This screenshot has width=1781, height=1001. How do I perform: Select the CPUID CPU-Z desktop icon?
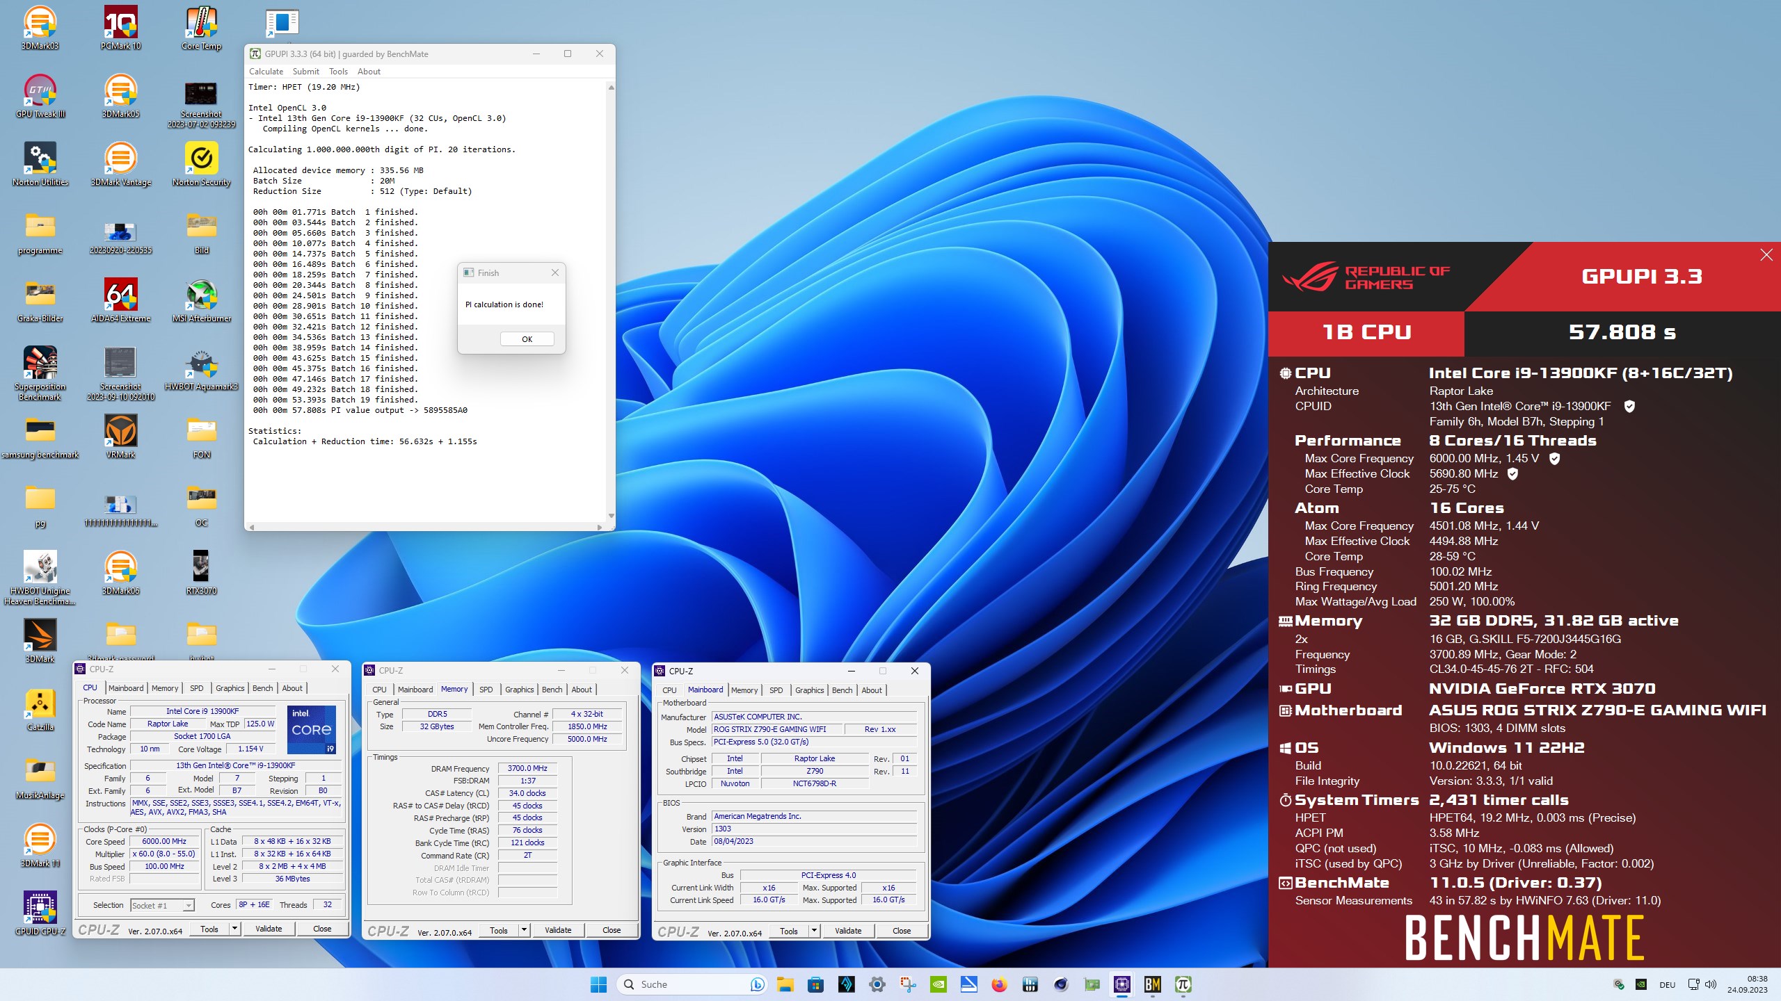(40, 913)
